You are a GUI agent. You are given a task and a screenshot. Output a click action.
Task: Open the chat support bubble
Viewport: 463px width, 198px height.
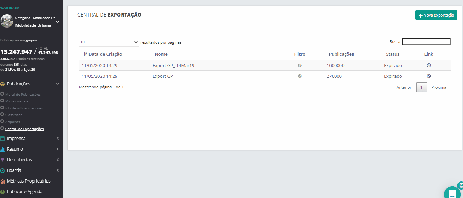[x=452, y=194]
